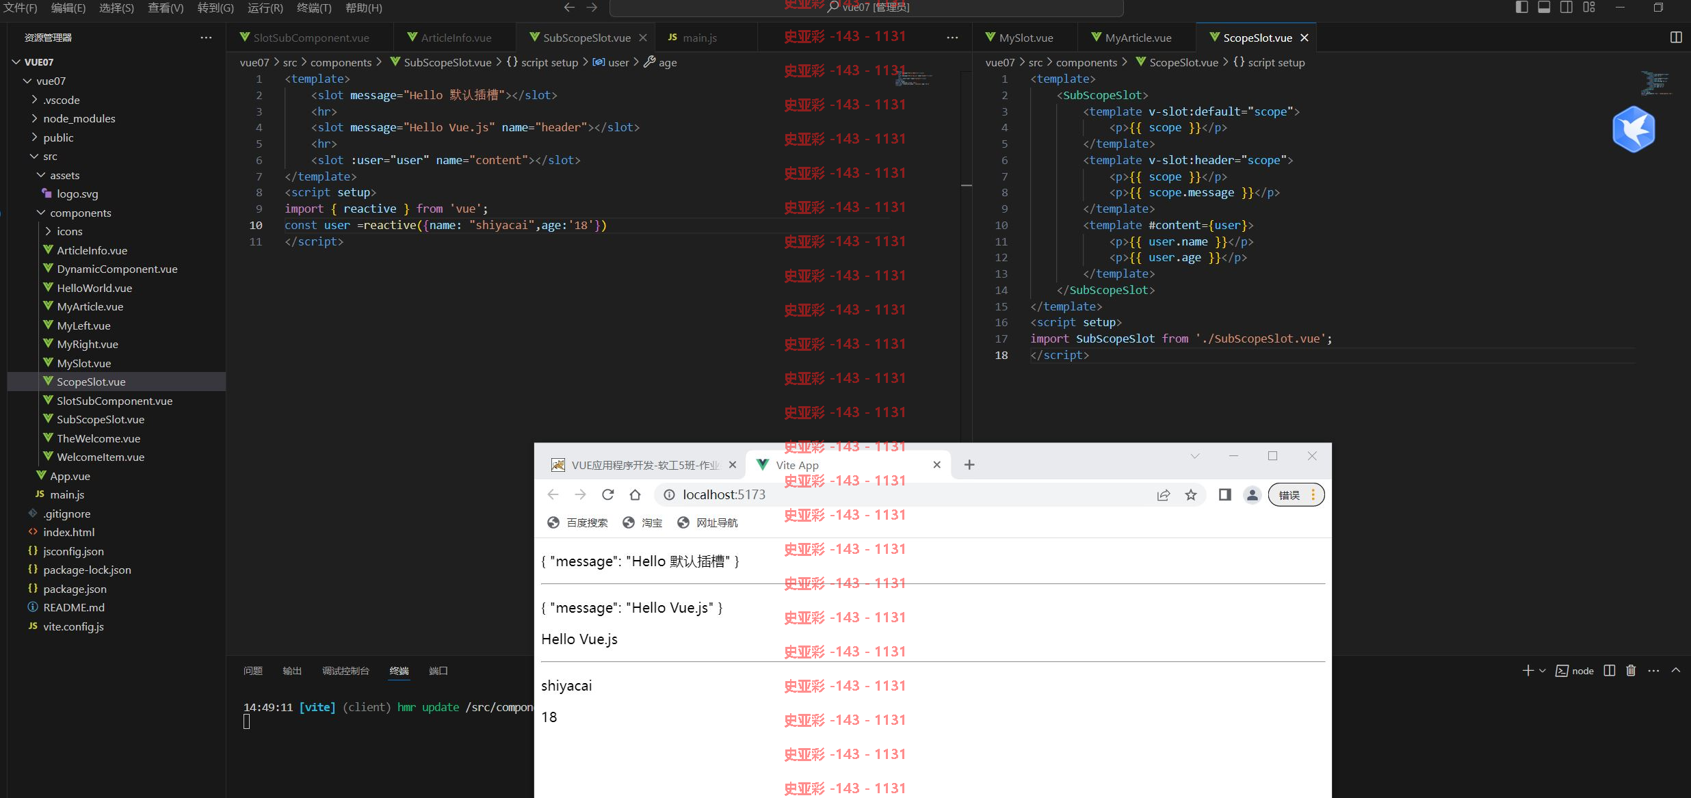Add a new terminal with plus icon
The height and width of the screenshot is (798, 1691).
[x=1528, y=671]
